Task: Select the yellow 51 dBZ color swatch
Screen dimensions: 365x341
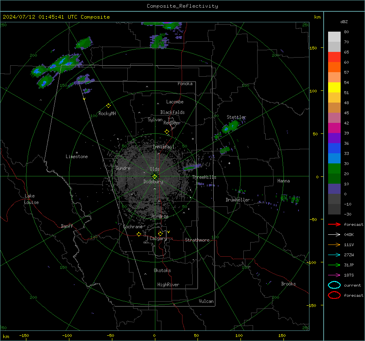Action: (x=334, y=87)
